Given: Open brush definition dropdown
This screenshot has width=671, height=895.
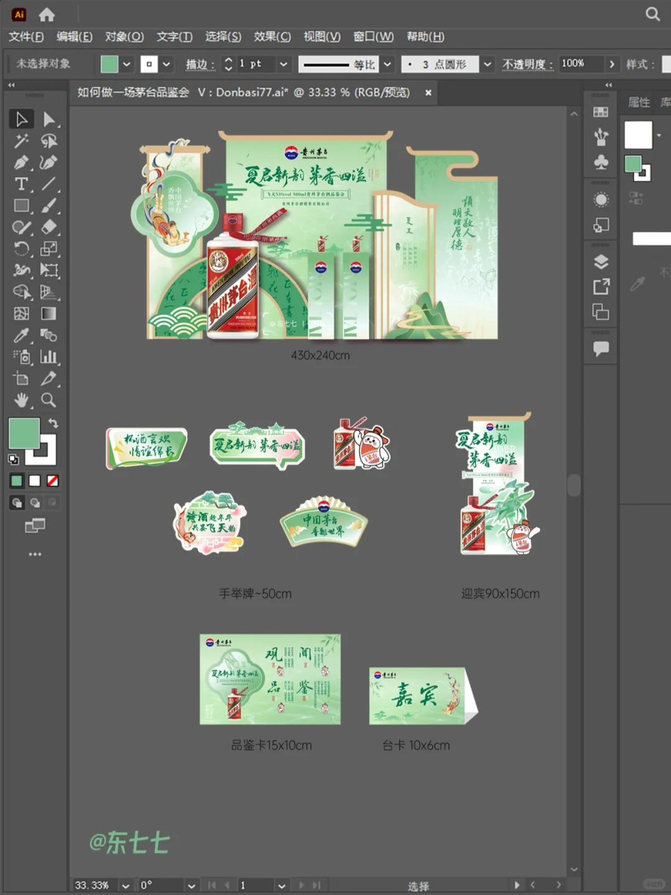Looking at the screenshot, I should [488, 64].
